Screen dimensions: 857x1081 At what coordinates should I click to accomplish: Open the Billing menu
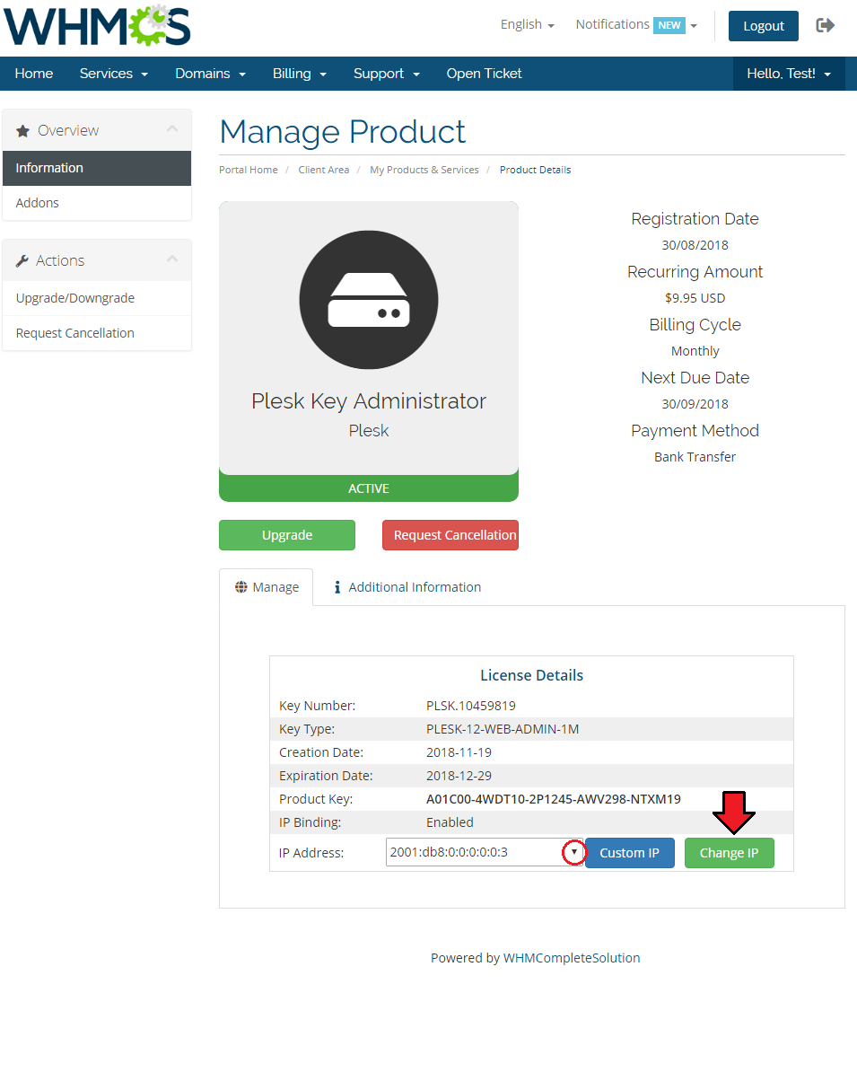click(x=300, y=74)
